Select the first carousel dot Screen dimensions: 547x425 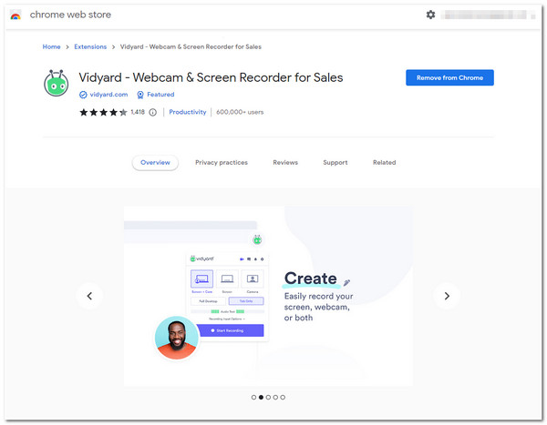click(253, 397)
